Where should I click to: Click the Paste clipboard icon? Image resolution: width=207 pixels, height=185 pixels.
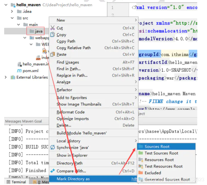coord(53,54)
